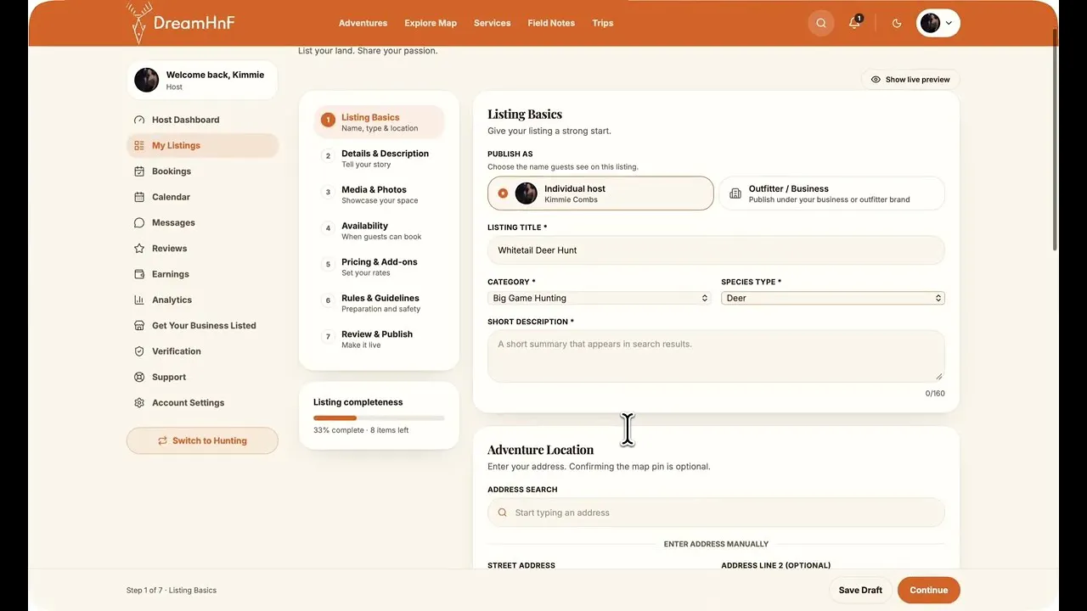Click the Support lifebuoy icon
Viewport: 1087px width, 611px height.
tap(139, 378)
